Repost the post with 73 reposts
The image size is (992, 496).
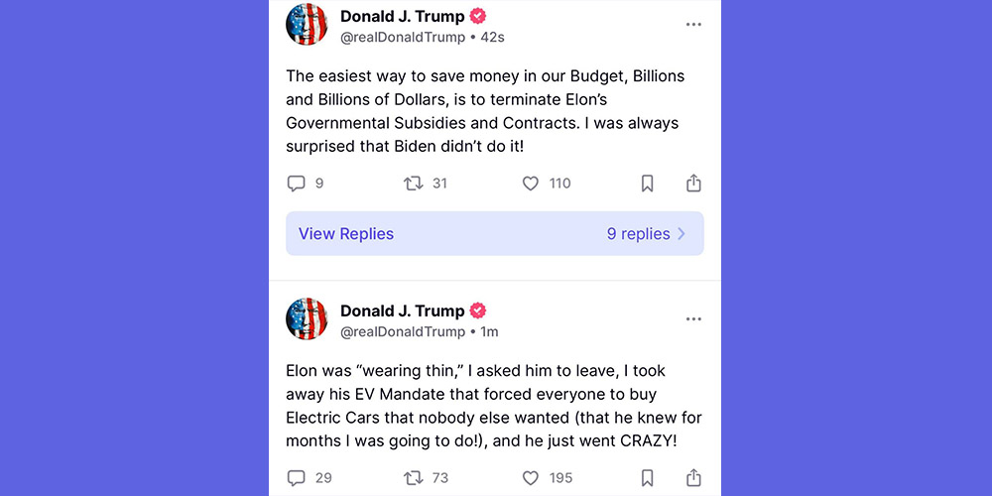click(414, 477)
